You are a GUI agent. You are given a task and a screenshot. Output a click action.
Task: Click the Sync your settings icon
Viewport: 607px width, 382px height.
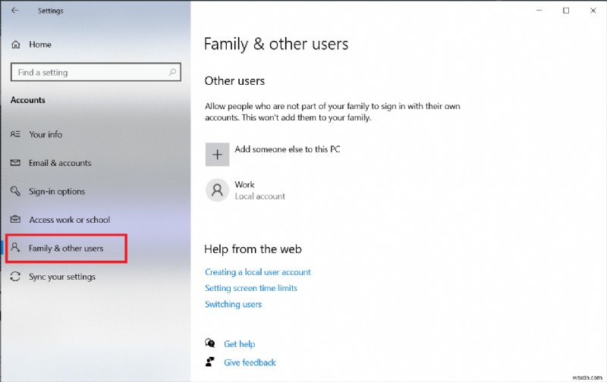(x=16, y=277)
